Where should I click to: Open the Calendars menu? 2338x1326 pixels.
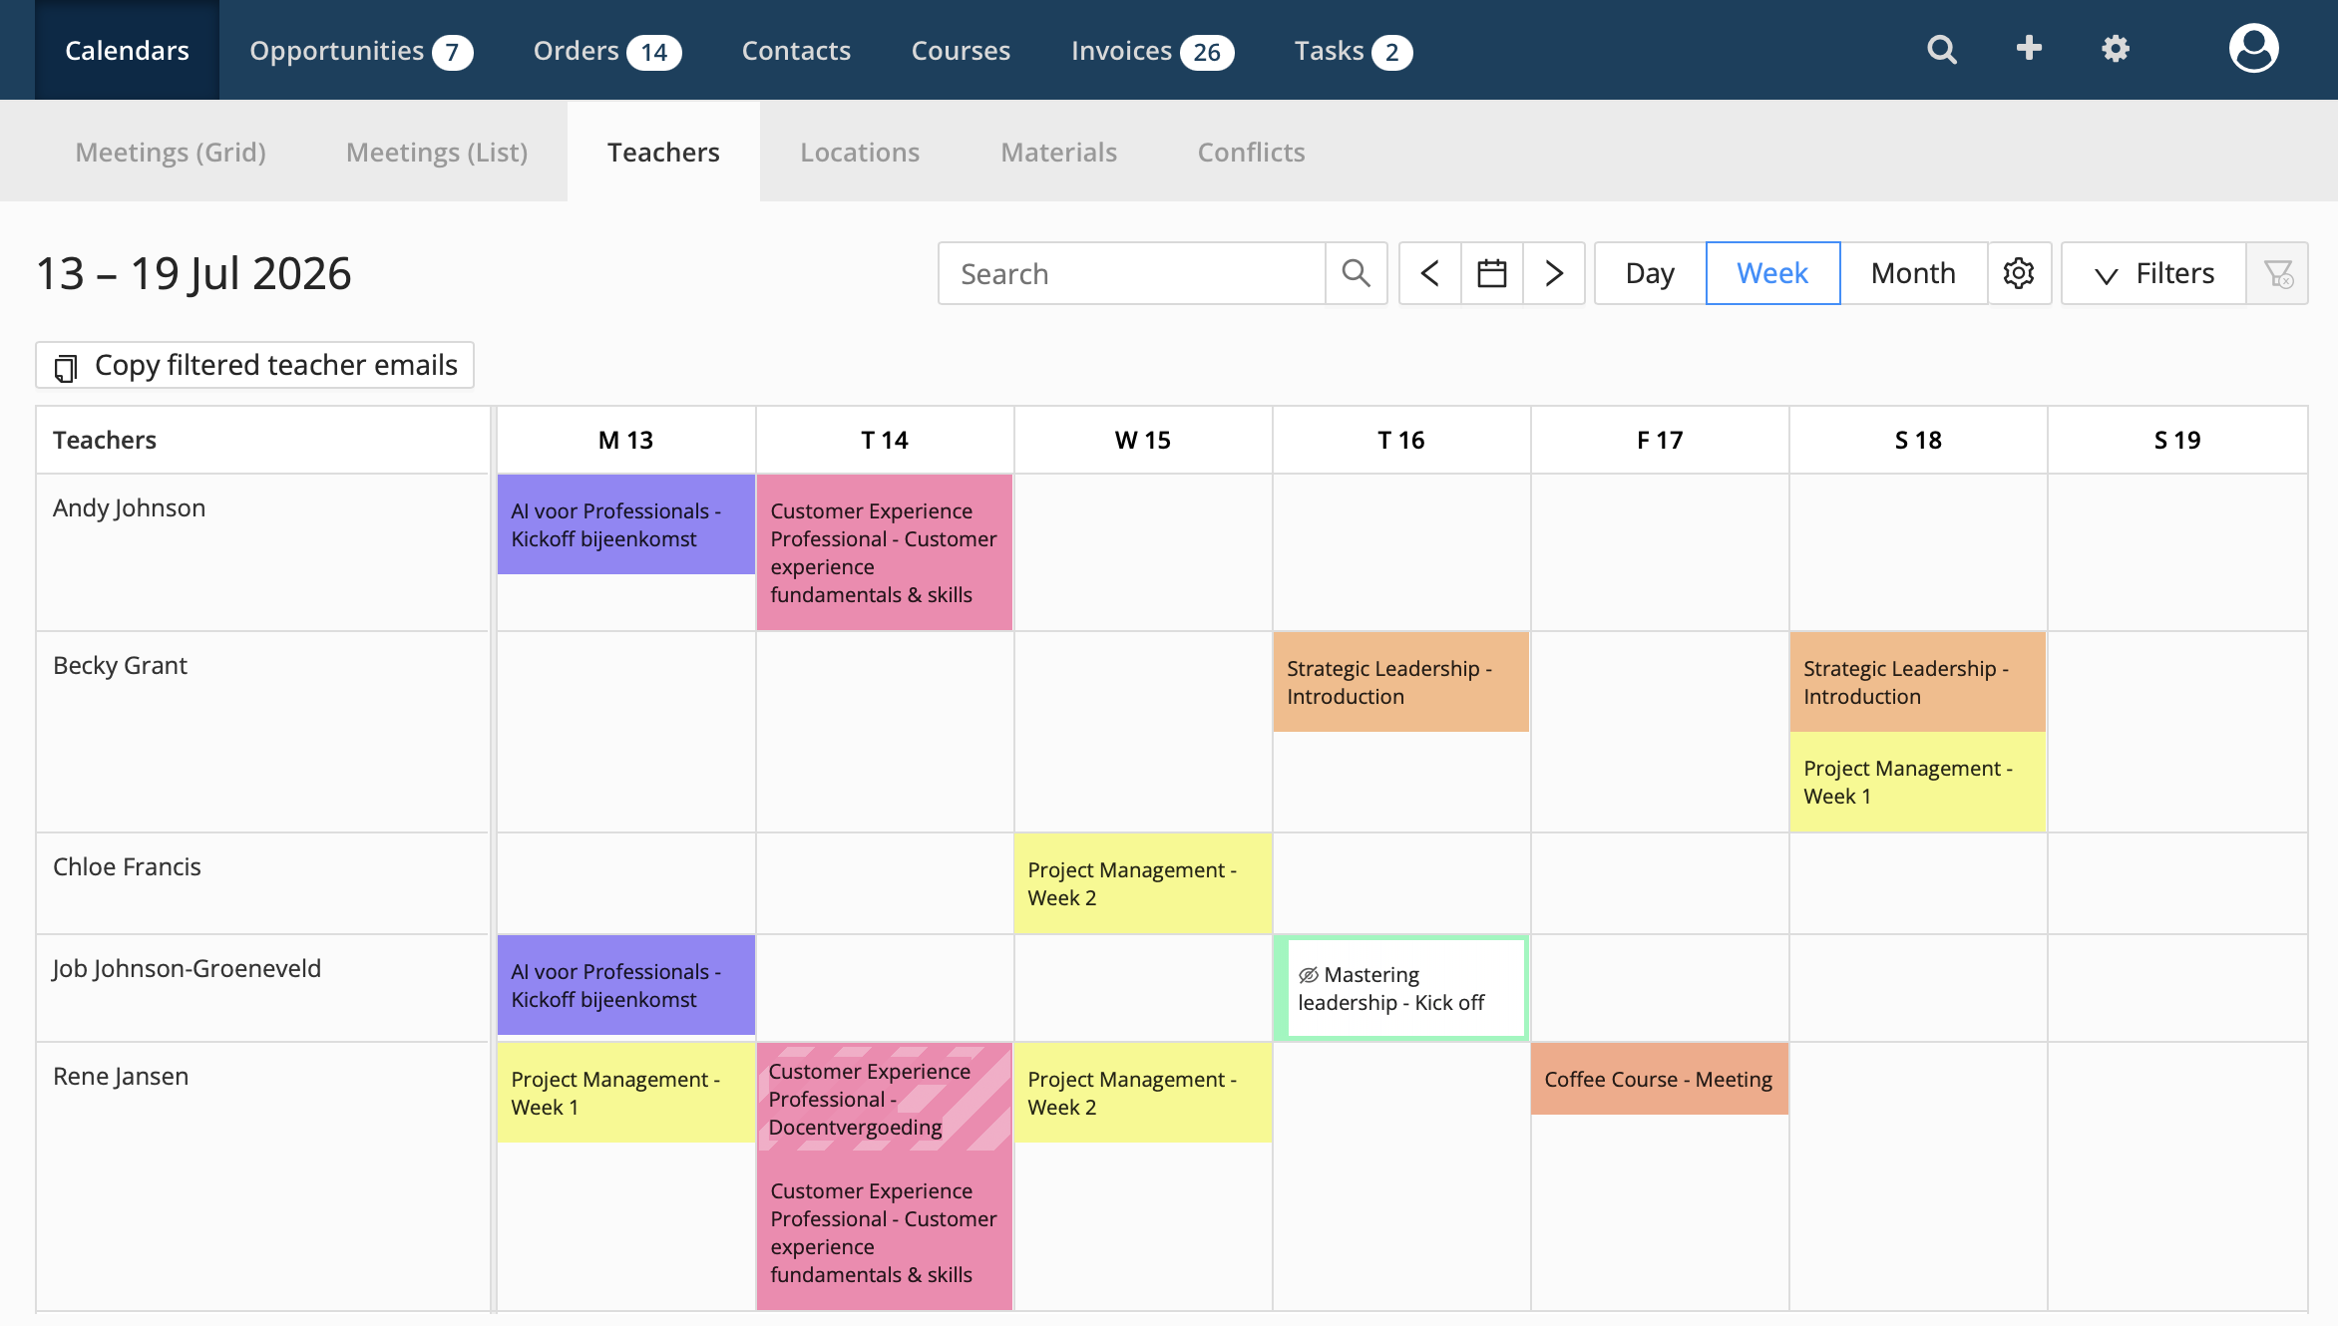[127, 50]
